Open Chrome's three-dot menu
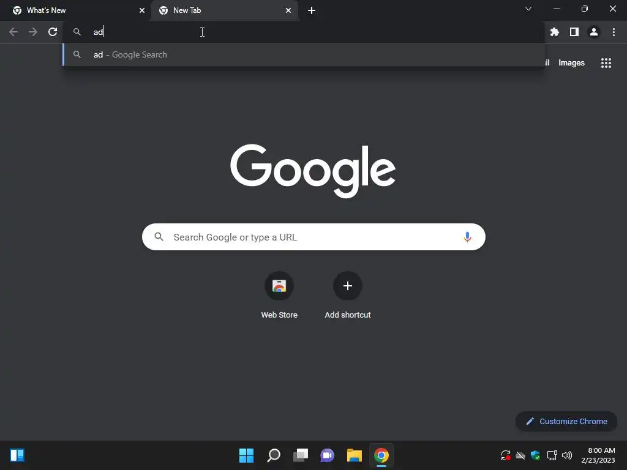Viewport: 627px width, 470px height. click(614, 32)
